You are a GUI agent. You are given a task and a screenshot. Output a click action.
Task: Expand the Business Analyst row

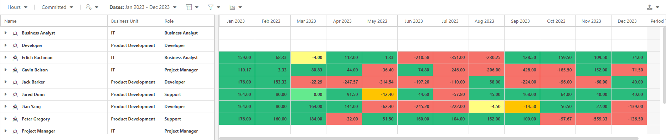click(5, 33)
